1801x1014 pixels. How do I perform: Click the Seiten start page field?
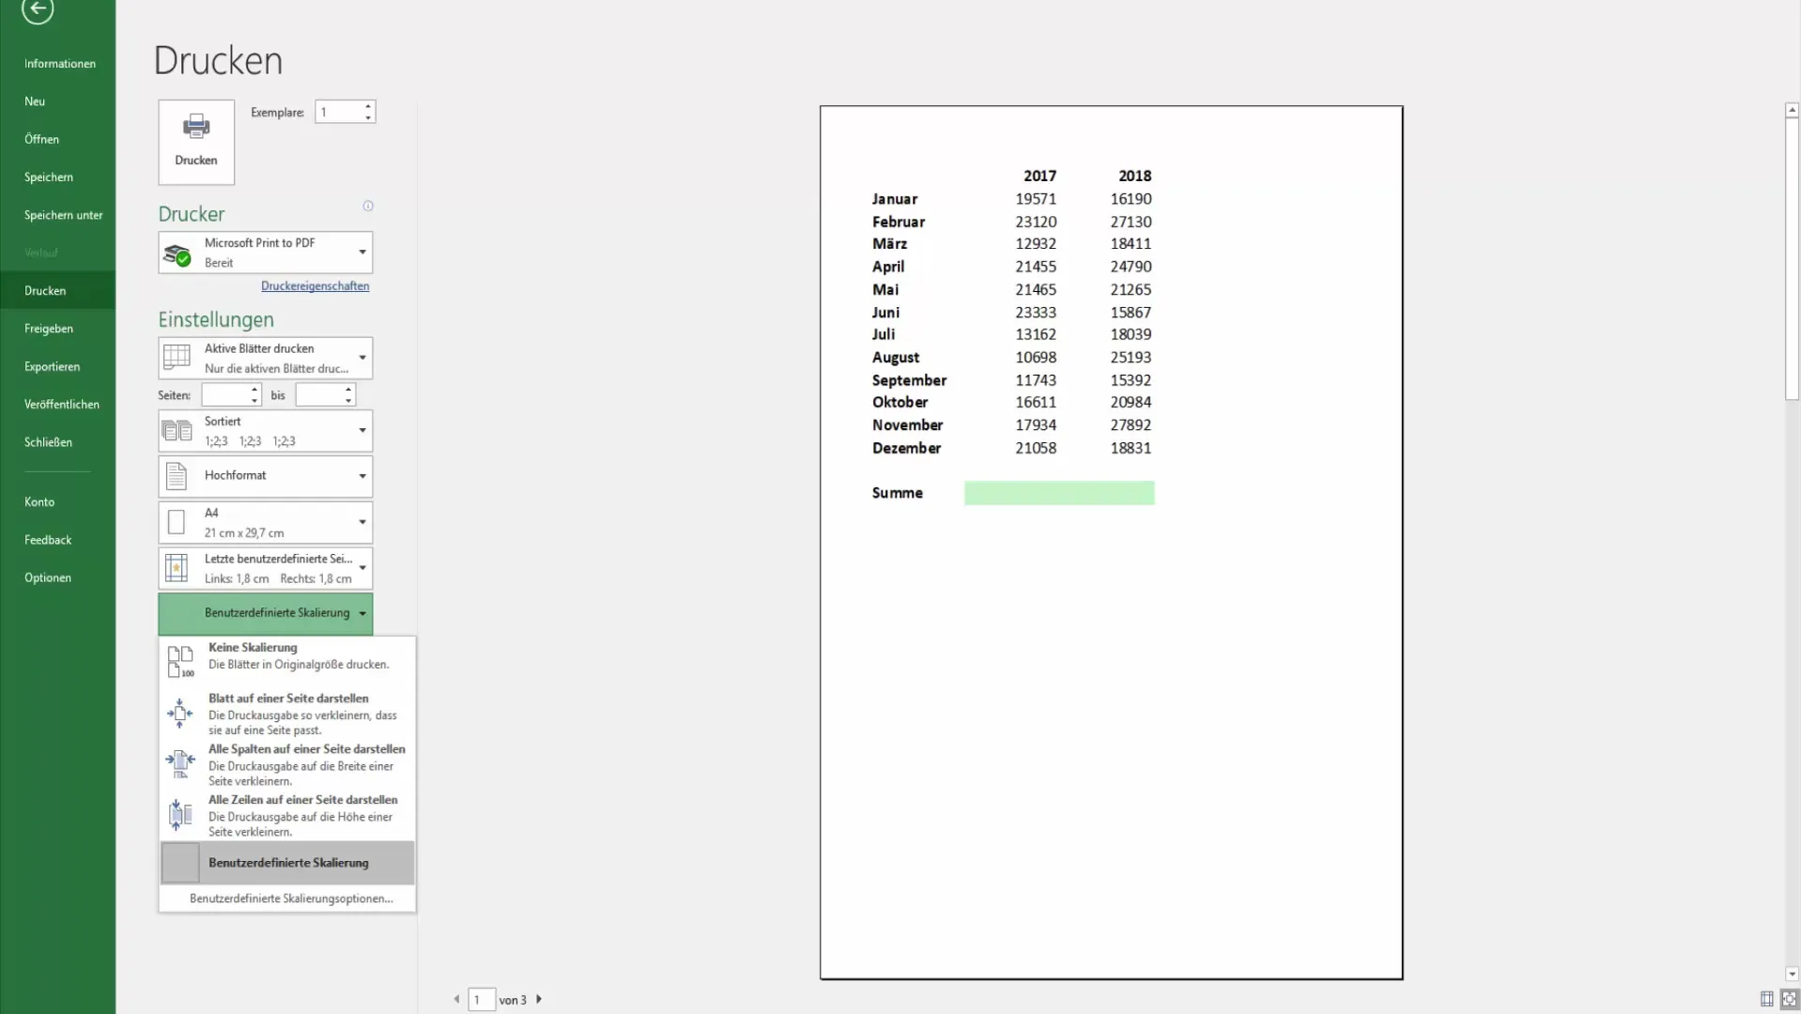pos(225,395)
